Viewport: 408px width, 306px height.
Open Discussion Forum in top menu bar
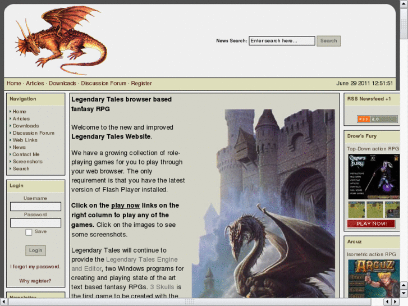coord(104,83)
